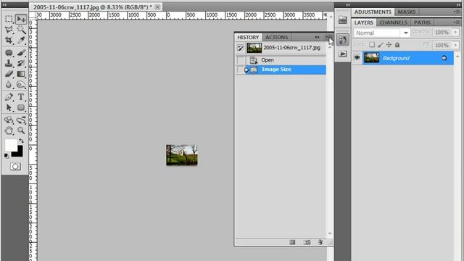Select the Open history state
This screenshot has height=261, width=464.
[x=281, y=60]
